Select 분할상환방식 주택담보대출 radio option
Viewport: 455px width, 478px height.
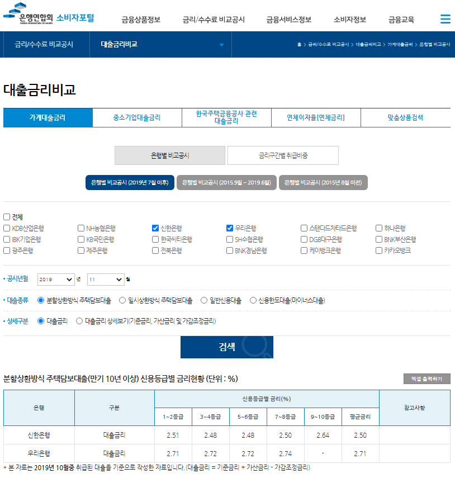pyautogui.click(x=41, y=301)
